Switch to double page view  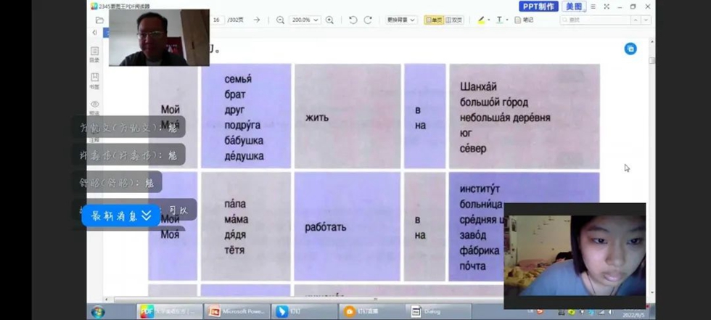454,20
